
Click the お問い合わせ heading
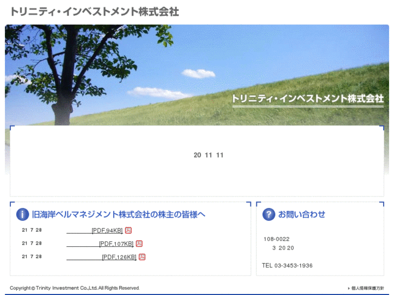[301, 214]
